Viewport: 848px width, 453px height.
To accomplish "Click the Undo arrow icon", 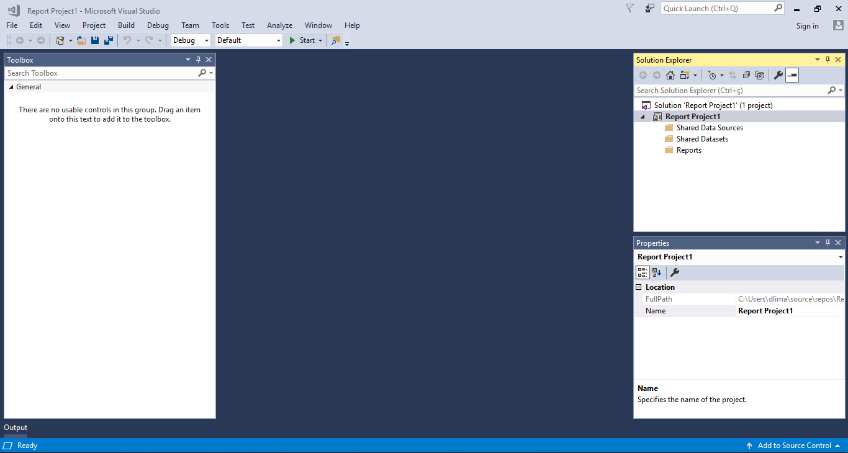I will 127,40.
